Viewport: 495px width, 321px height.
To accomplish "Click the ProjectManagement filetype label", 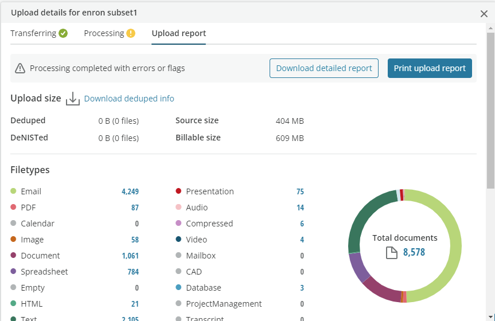I will [224, 304].
